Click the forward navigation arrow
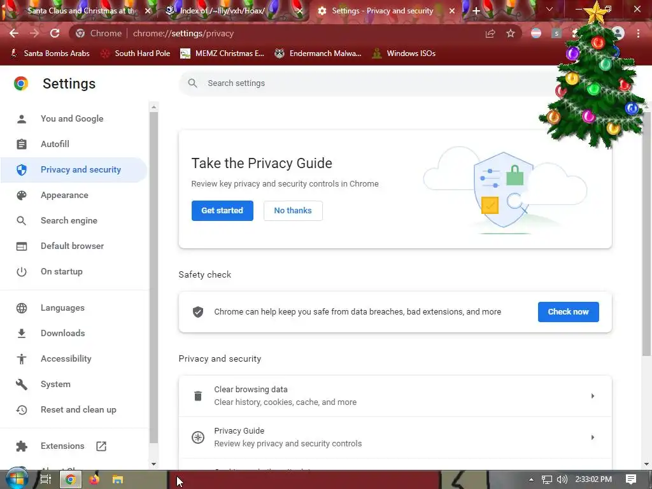Screen dimensions: 652x489 tap(34, 33)
